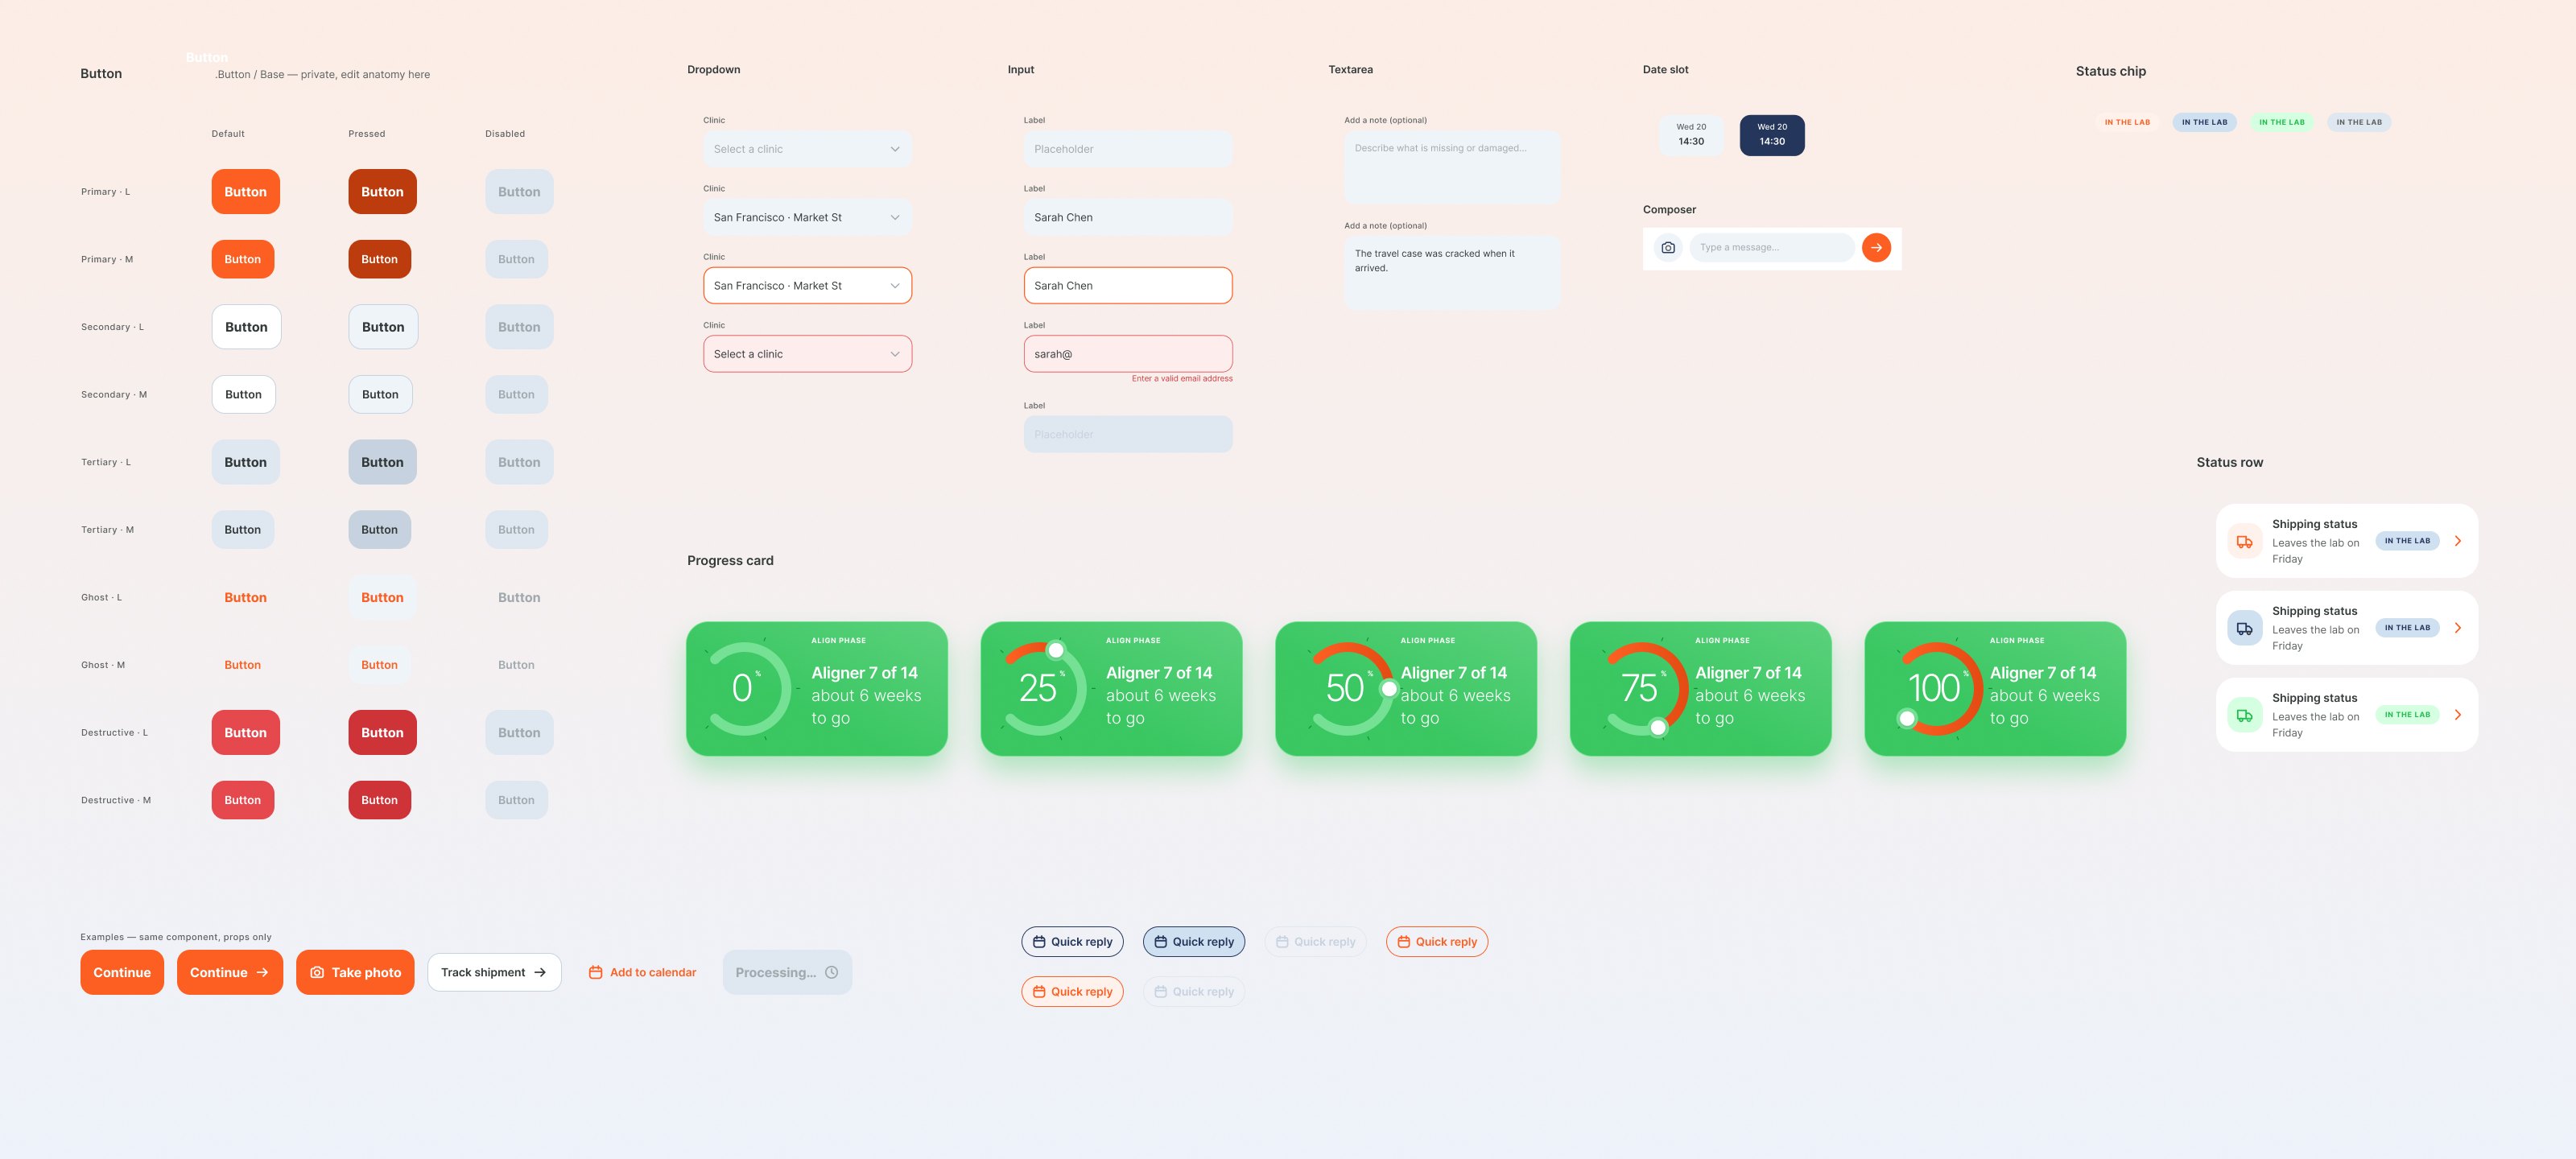Click the gray IN THE LAB status chip

click(x=2359, y=122)
